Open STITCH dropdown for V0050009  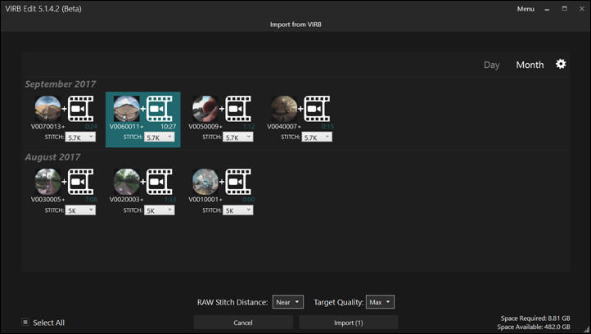pyautogui.click(x=238, y=138)
